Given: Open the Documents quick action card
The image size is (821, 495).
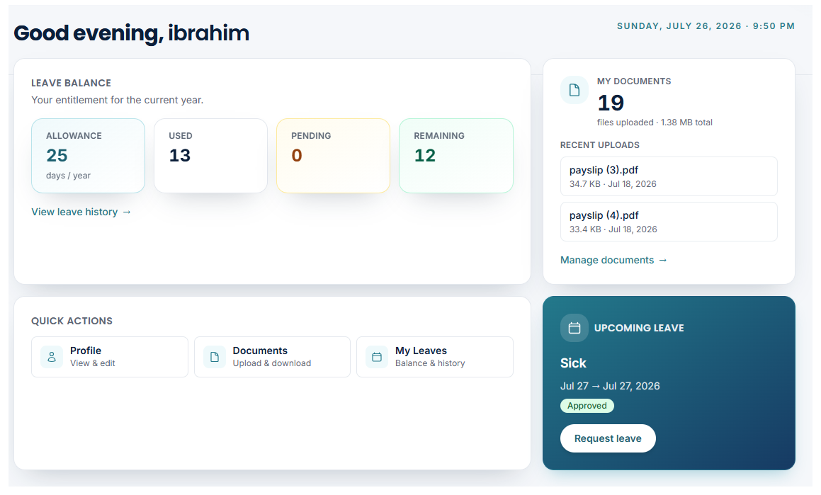Looking at the screenshot, I should tap(272, 357).
